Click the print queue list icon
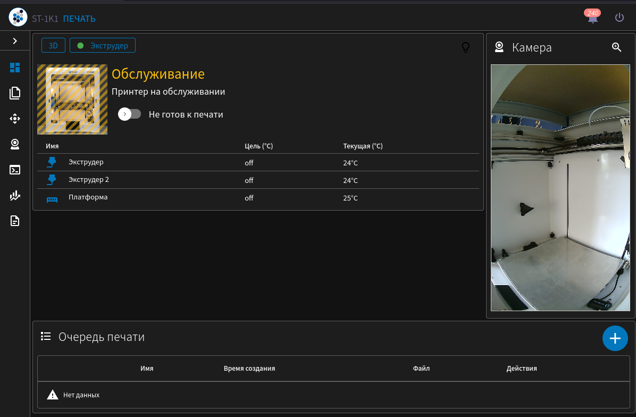636x417 pixels. click(46, 336)
